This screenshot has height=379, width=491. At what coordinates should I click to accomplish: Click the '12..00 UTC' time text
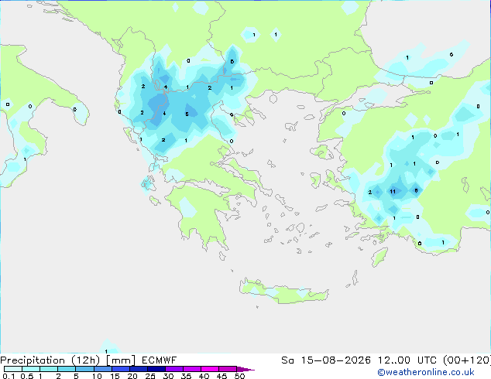point(407,360)
